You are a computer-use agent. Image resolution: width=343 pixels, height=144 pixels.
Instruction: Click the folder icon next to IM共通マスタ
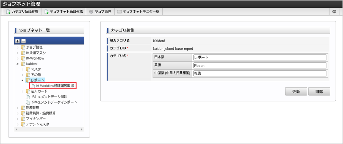coord(23,53)
